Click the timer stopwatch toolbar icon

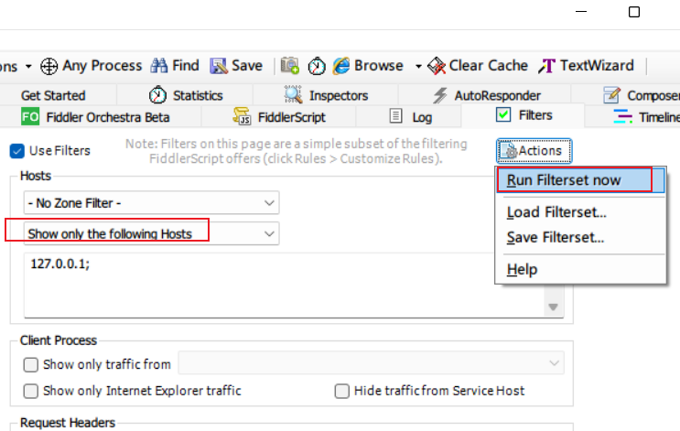tap(317, 66)
